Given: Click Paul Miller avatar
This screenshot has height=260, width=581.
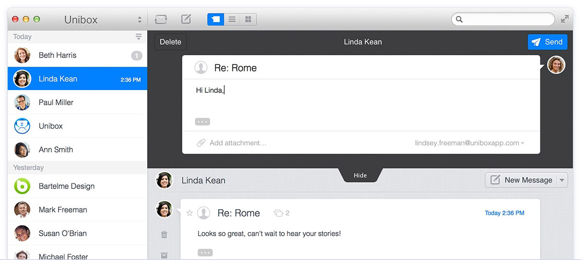Looking at the screenshot, I should 22,102.
